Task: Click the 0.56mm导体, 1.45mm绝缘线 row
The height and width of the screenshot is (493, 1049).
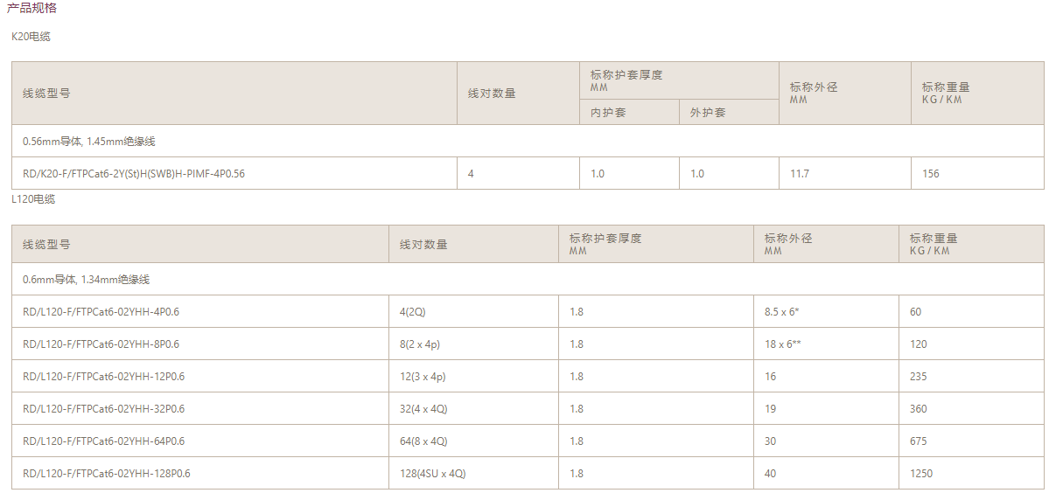Action: click(x=89, y=141)
